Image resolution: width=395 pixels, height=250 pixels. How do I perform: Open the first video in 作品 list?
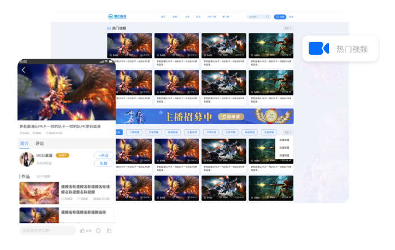pos(38,192)
